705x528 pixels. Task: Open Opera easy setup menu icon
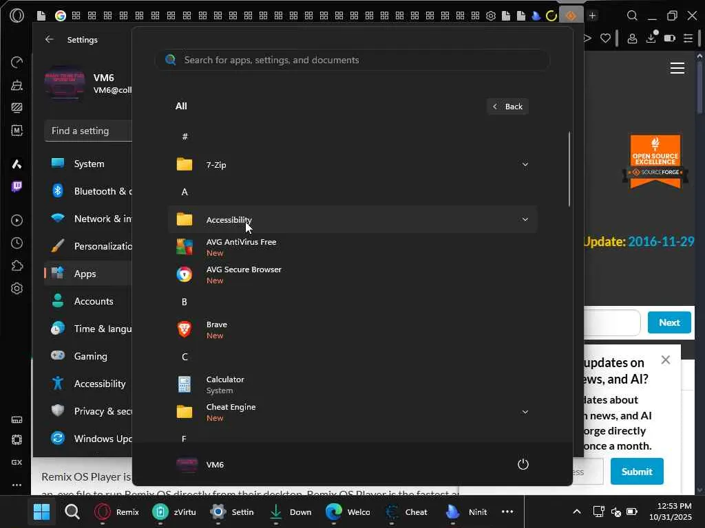(x=688, y=38)
